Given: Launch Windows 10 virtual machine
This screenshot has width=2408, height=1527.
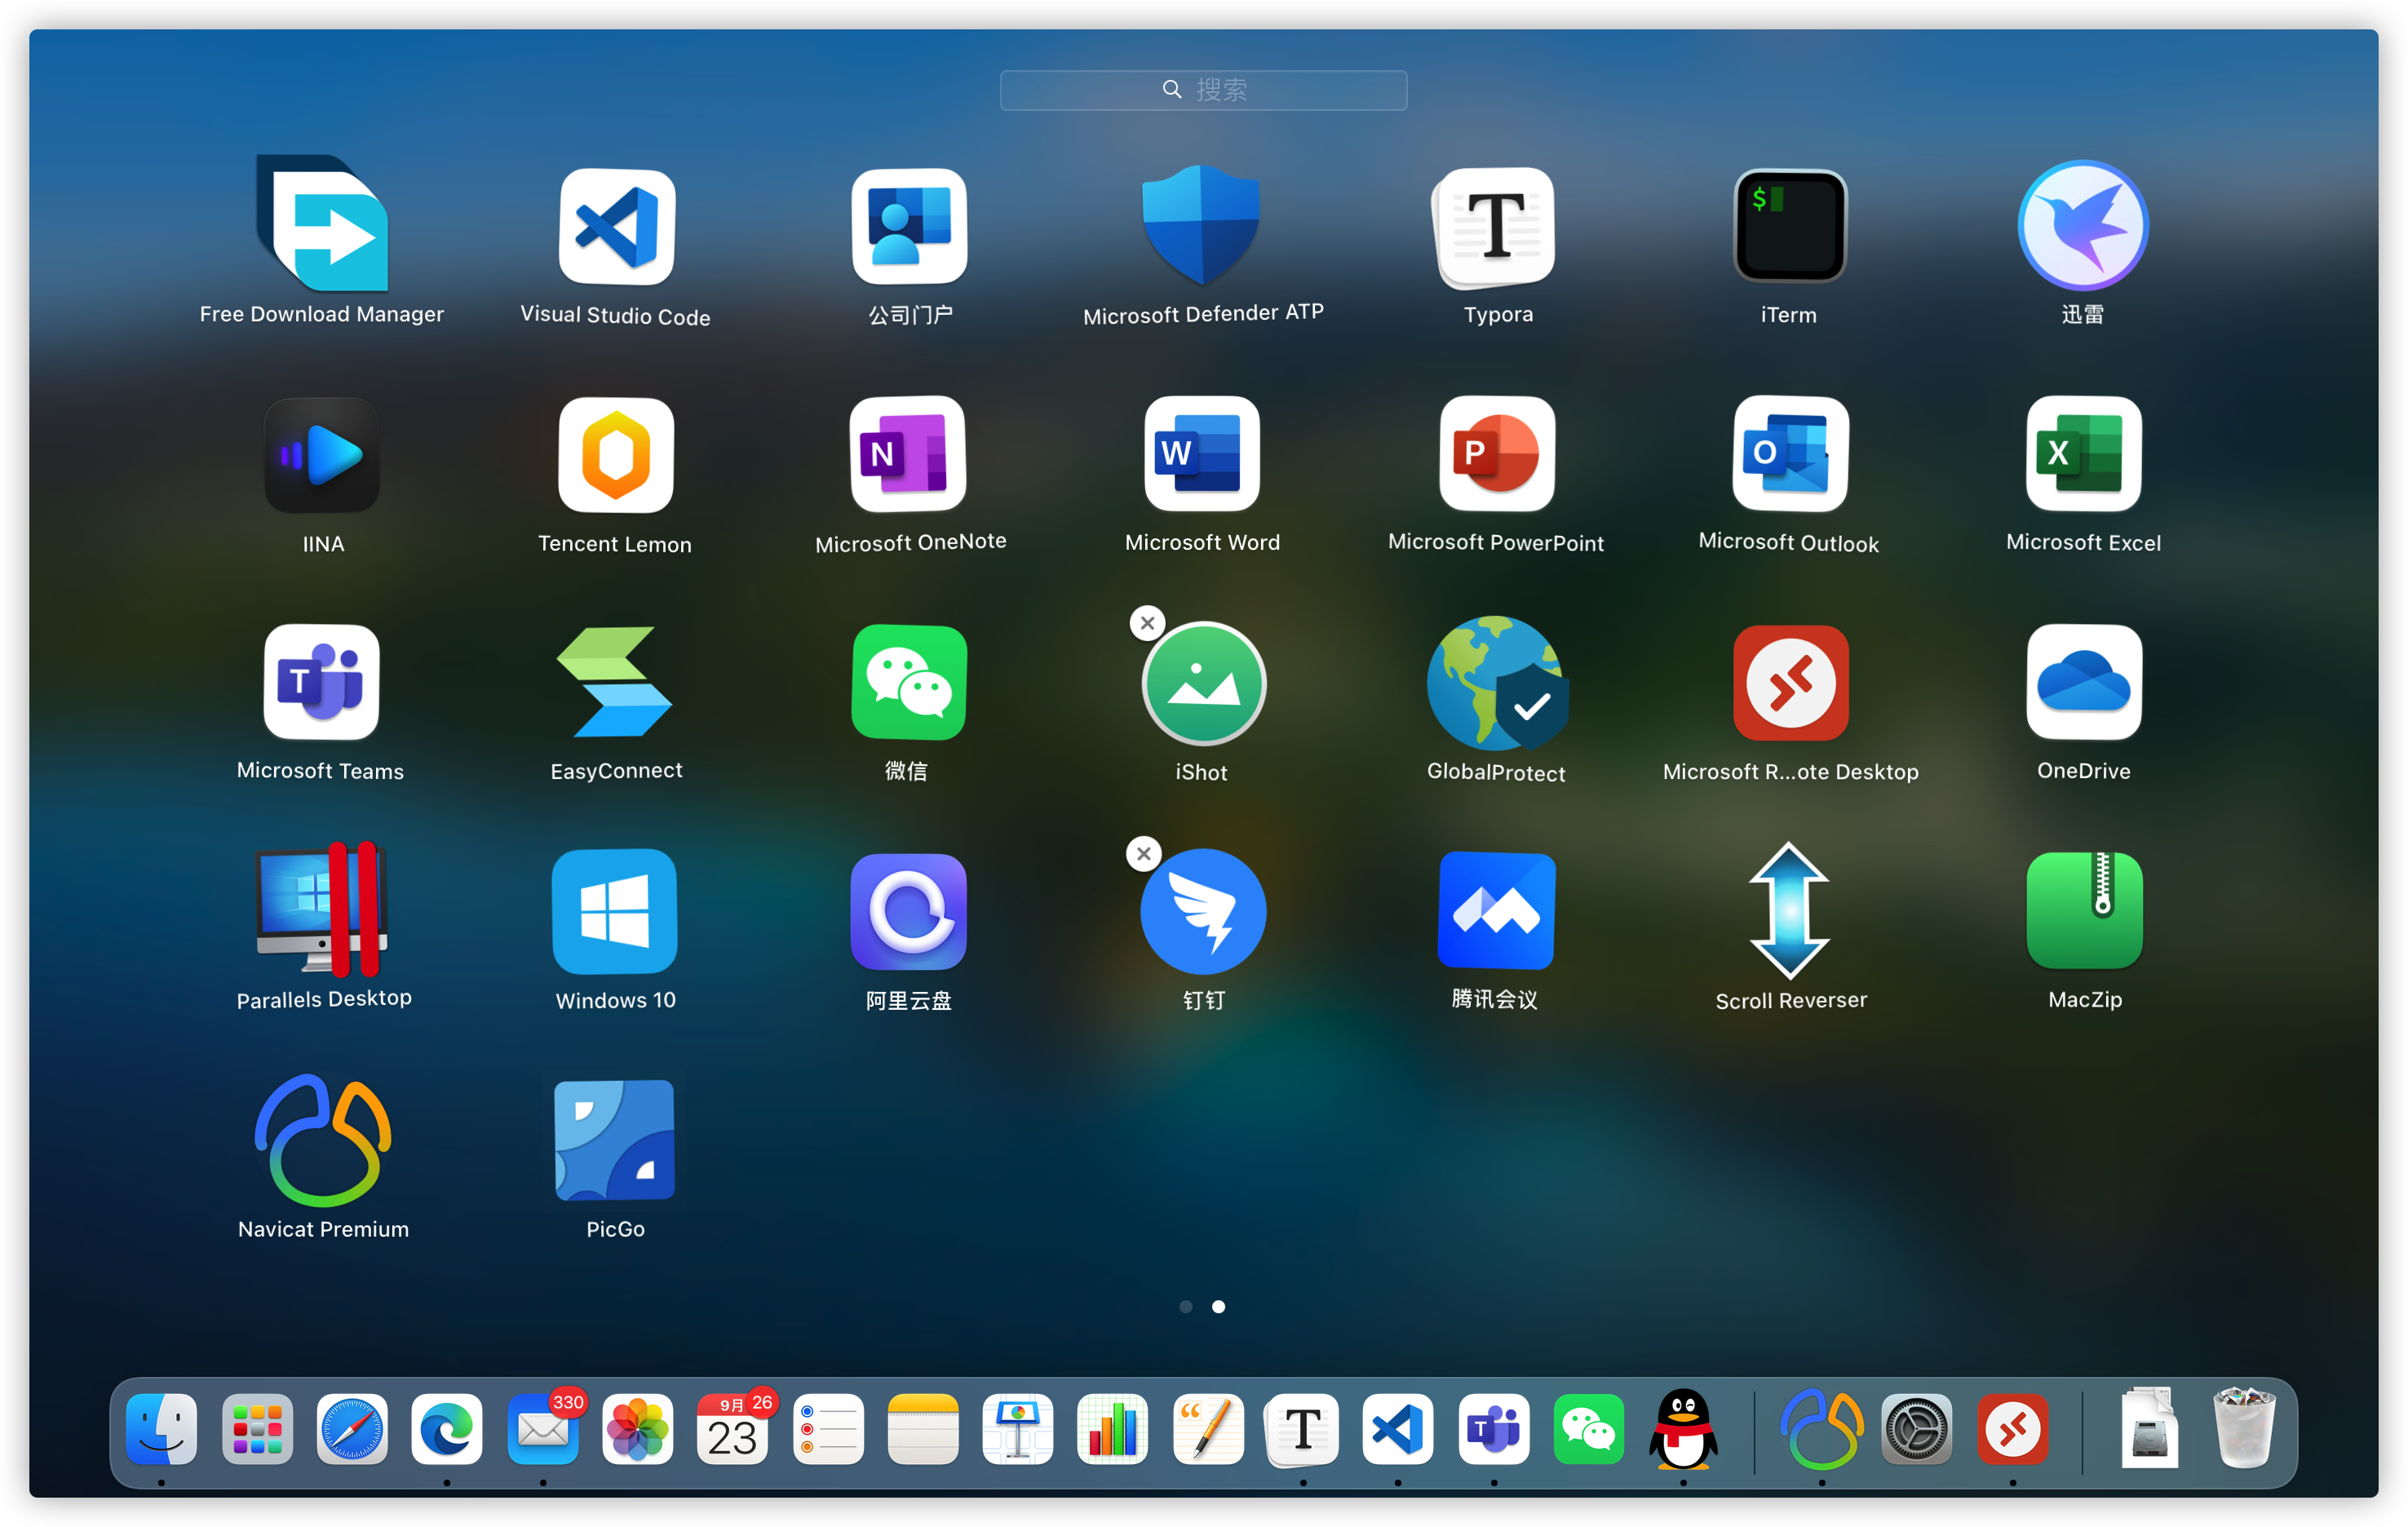Looking at the screenshot, I should pyautogui.click(x=615, y=911).
